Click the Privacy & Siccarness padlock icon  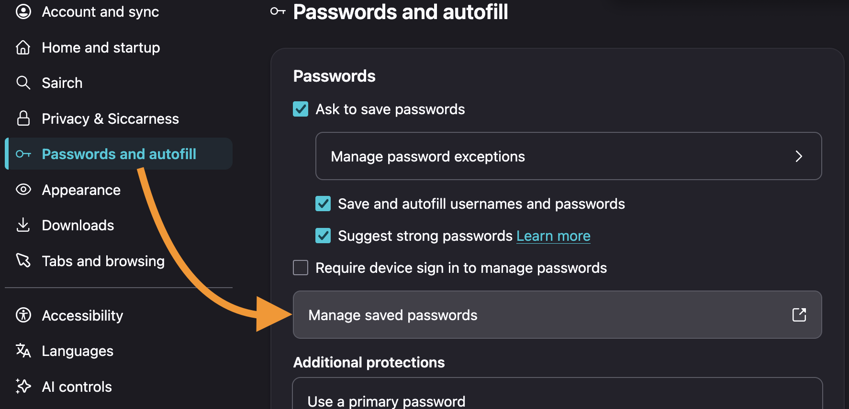pyautogui.click(x=23, y=118)
